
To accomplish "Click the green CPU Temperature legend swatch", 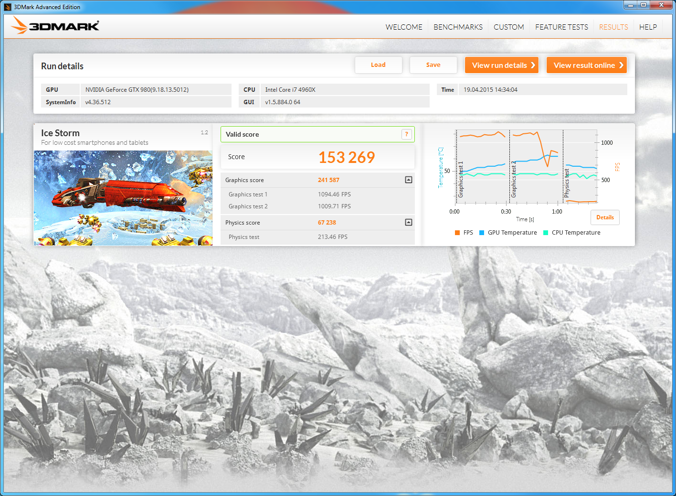I will click(x=546, y=233).
